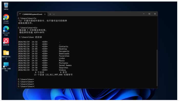Screen dimensions: 179x101
Task: Add a new terminal tab with plus button
Action: [x=50, y=14]
